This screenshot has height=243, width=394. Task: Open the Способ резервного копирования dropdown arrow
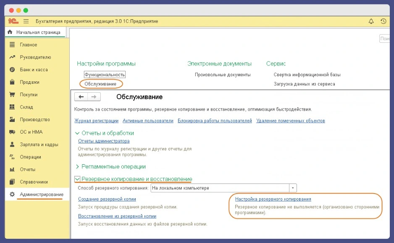(x=293, y=188)
